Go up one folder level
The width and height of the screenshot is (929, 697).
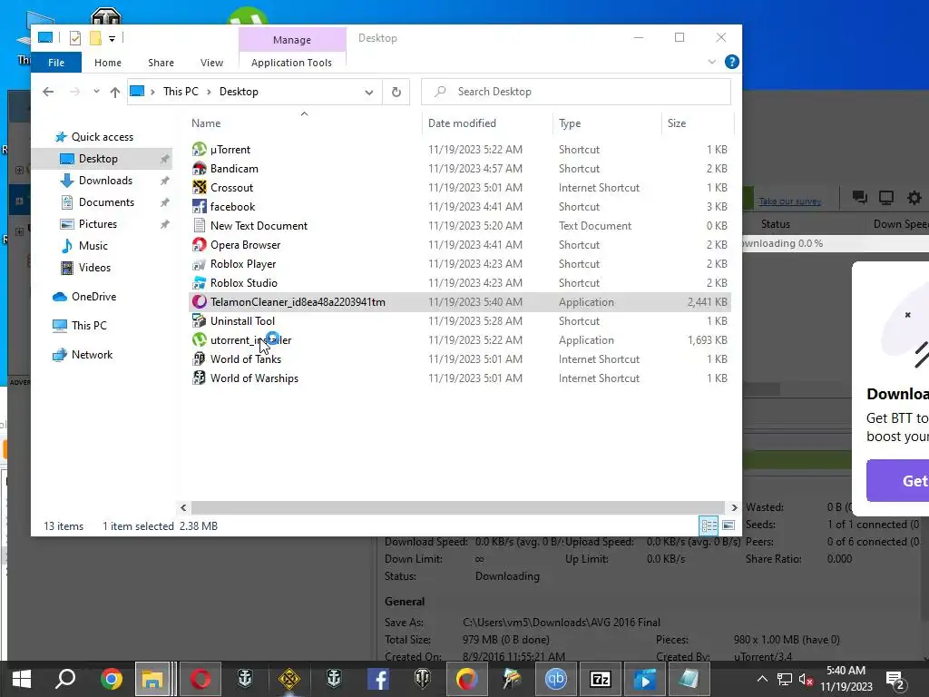[115, 92]
